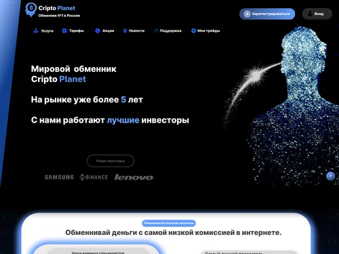Click the Наши партнеры button
The image size is (339, 254).
[x=111, y=161]
